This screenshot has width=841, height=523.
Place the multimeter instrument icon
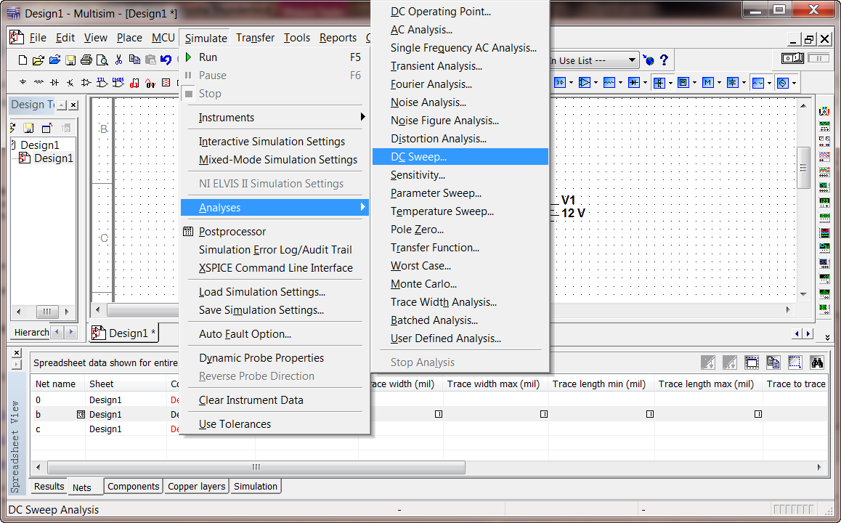coord(824,111)
